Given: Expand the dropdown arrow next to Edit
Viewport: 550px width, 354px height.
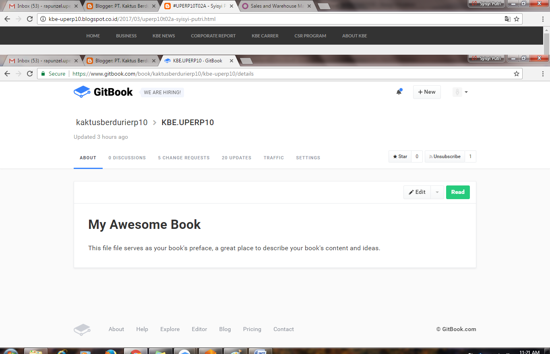Looking at the screenshot, I should 437,192.
